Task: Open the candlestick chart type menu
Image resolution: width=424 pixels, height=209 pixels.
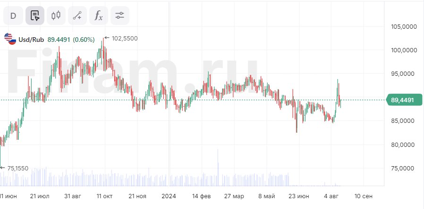Action: (56, 16)
